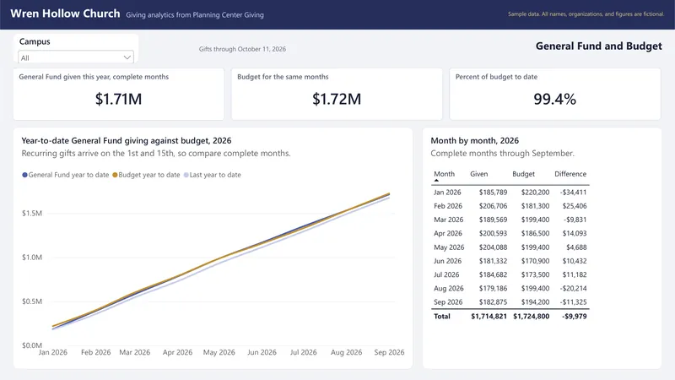The width and height of the screenshot is (675, 380).
Task: Click the Jul 2026 row label
Action: tap(446, 275)
